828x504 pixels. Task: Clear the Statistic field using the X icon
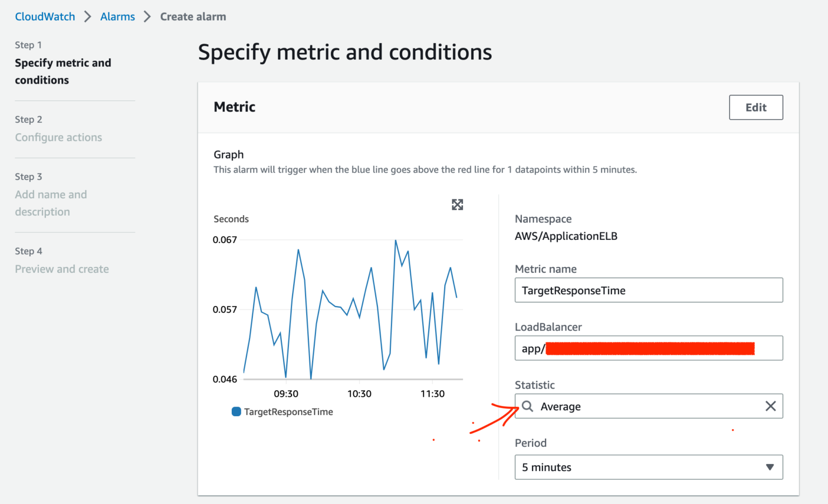(x=770, y=406)
